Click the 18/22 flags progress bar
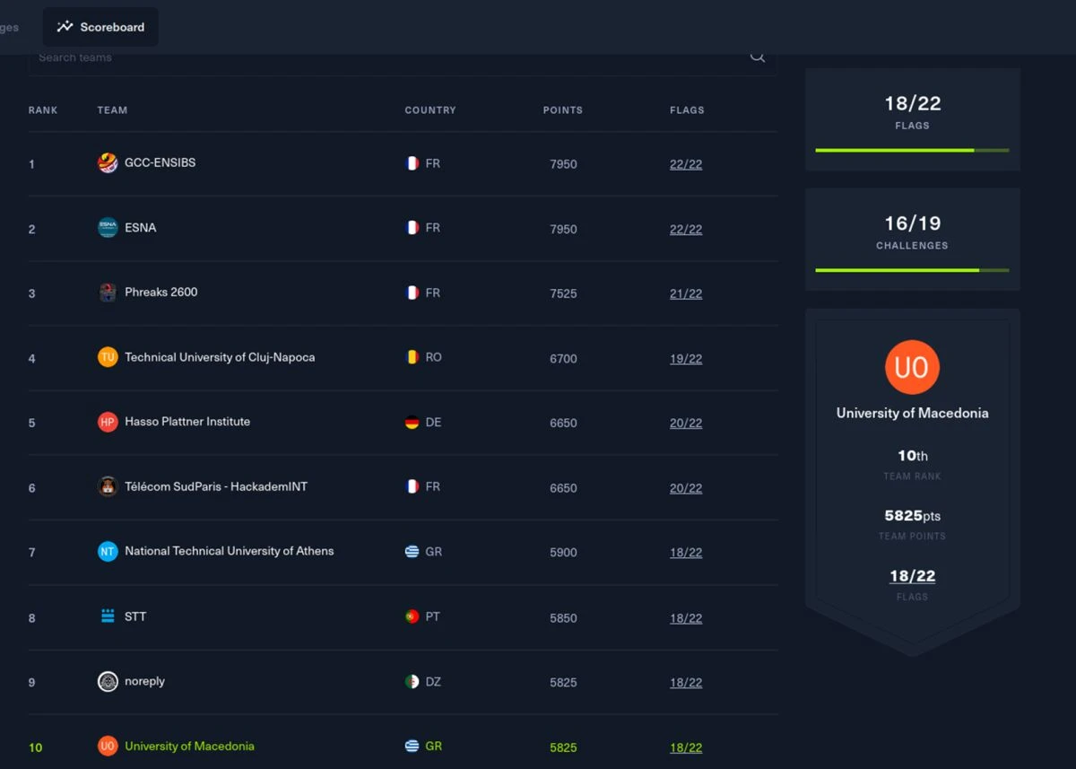The image size is (1076, 769). (912, 150)
